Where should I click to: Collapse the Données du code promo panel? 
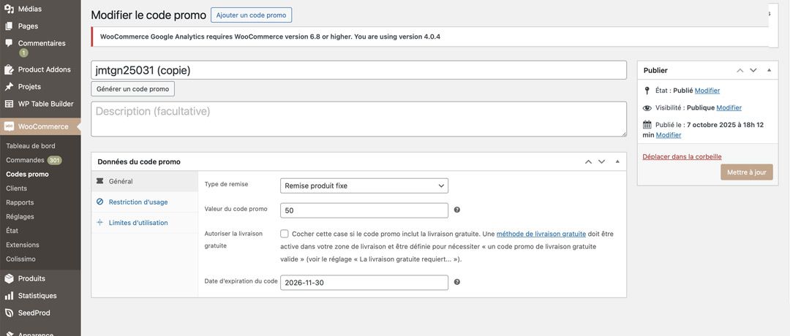617,161
